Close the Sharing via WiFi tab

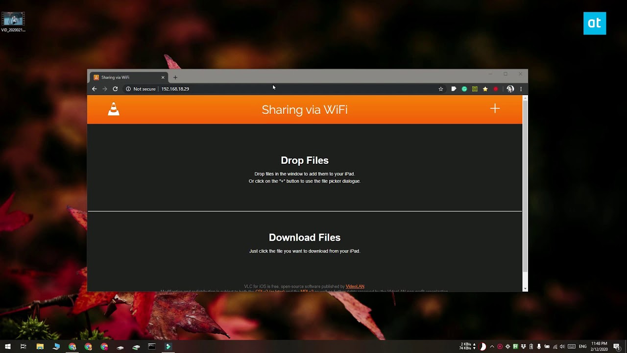click(163, 77)
